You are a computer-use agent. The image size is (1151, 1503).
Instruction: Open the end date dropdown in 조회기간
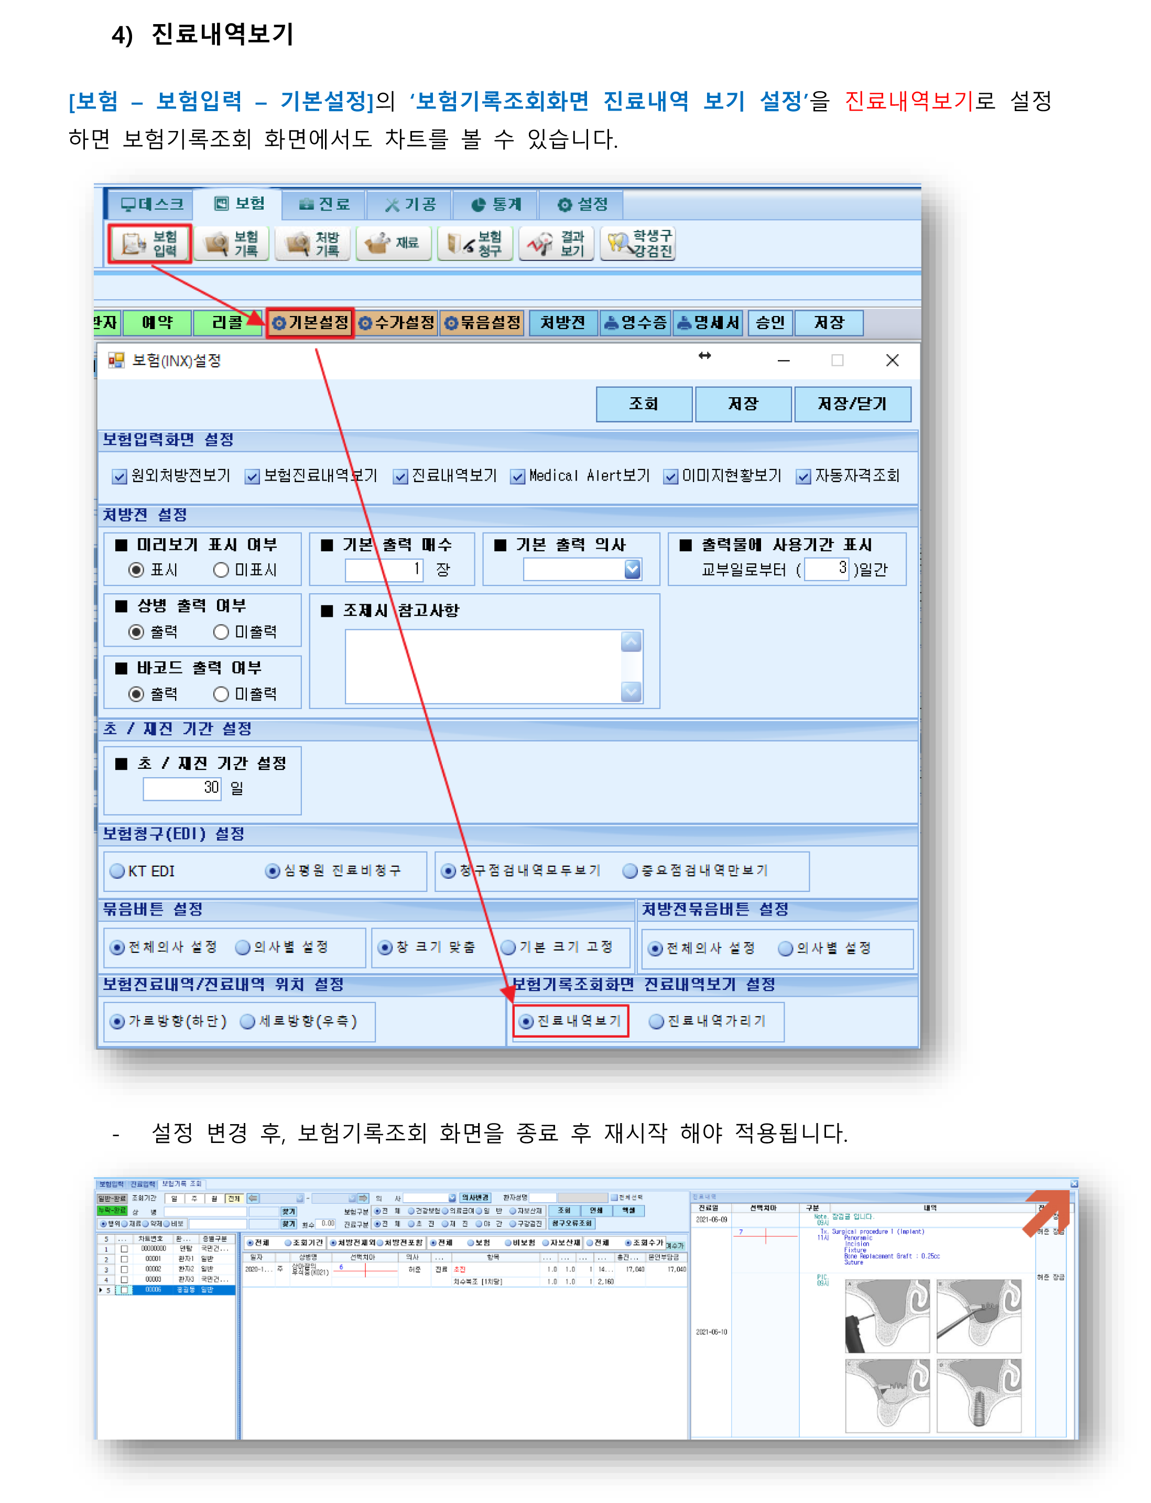pos(353,1198)
